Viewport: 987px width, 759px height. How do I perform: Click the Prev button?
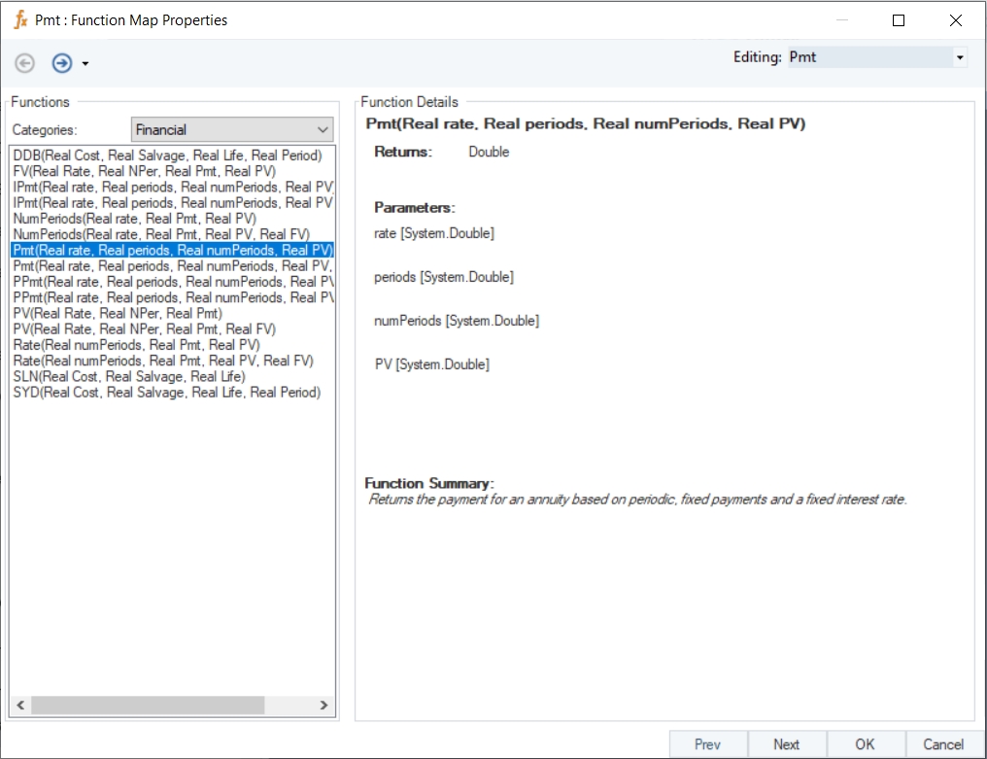pyautogui.click(x=707, y=744)
